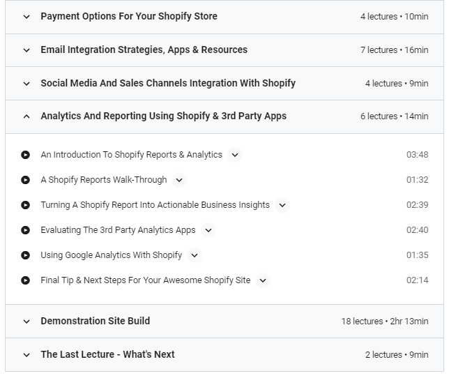Image resolution: width=449 pixels, height=378 pixels.
Task: Click Analytics And Reporting Using Shopify title
Action: pyautogui.click(x=164, y=116)
